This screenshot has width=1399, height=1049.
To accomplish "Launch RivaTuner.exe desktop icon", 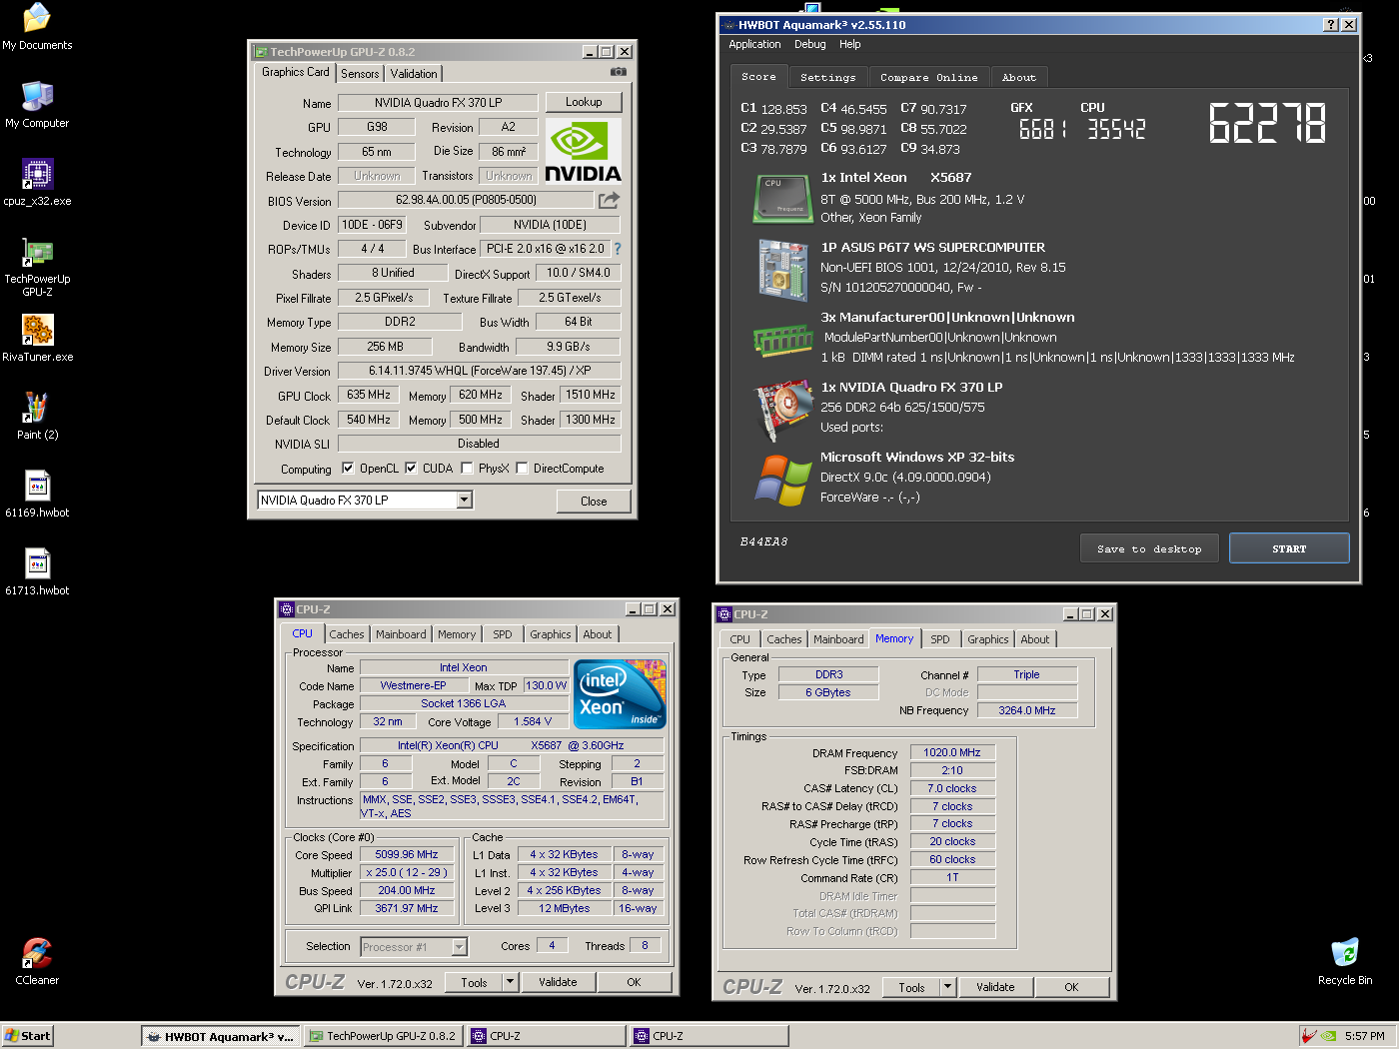I will coord(37,339).
